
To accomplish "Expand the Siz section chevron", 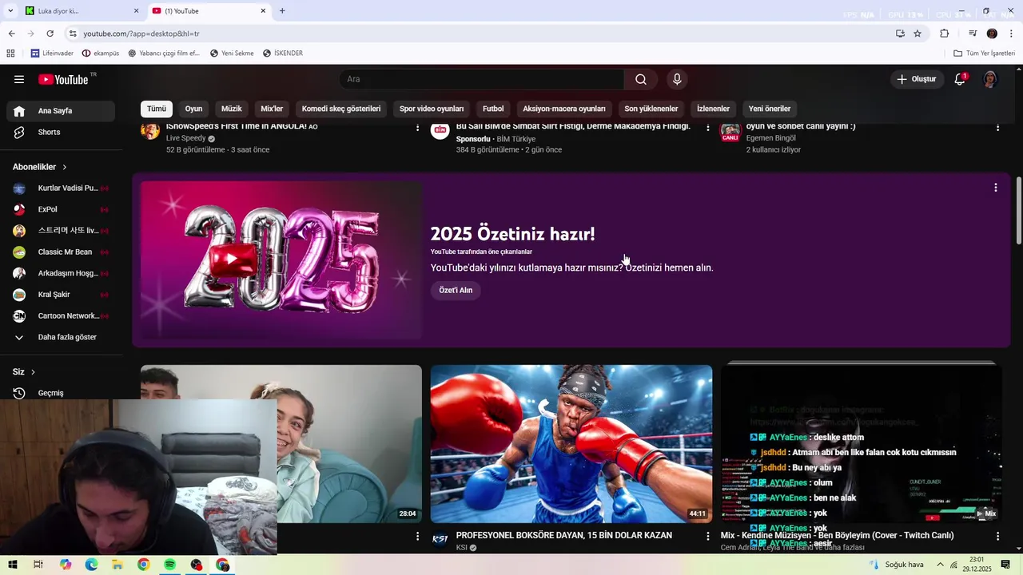I will pos(33,372).
